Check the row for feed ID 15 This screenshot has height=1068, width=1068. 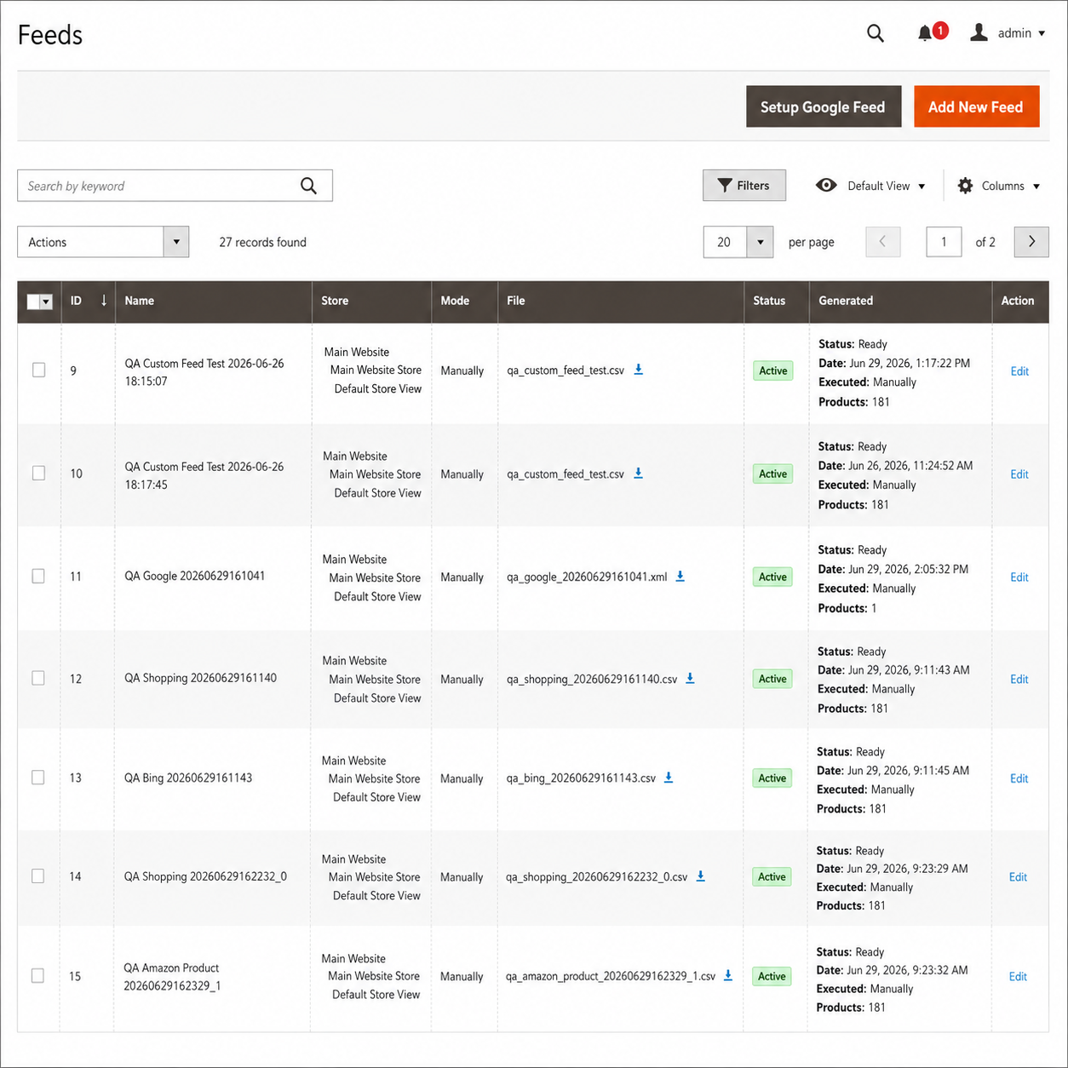click(x=37, y=975)
